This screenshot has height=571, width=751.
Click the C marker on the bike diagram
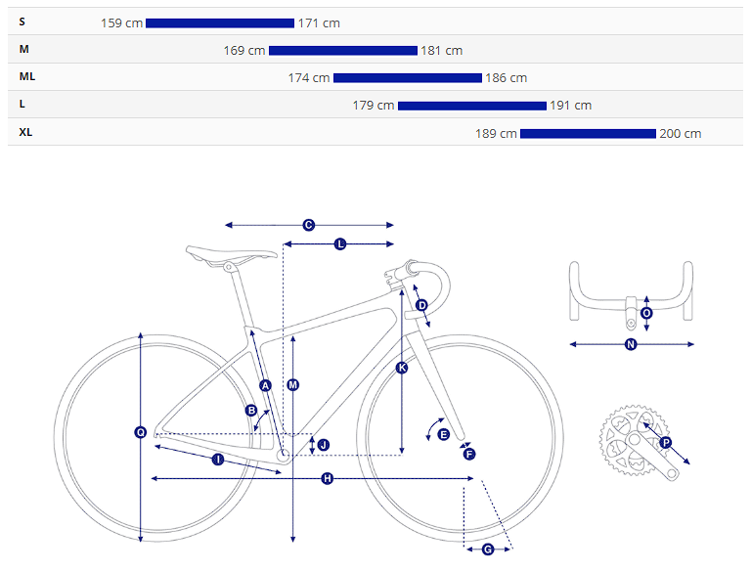tap(308, 225)
